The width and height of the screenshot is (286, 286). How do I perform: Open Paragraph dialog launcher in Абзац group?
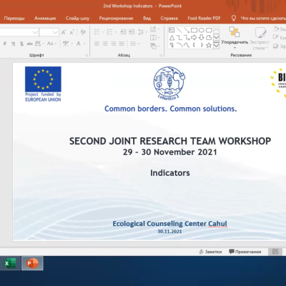point(161,55)
